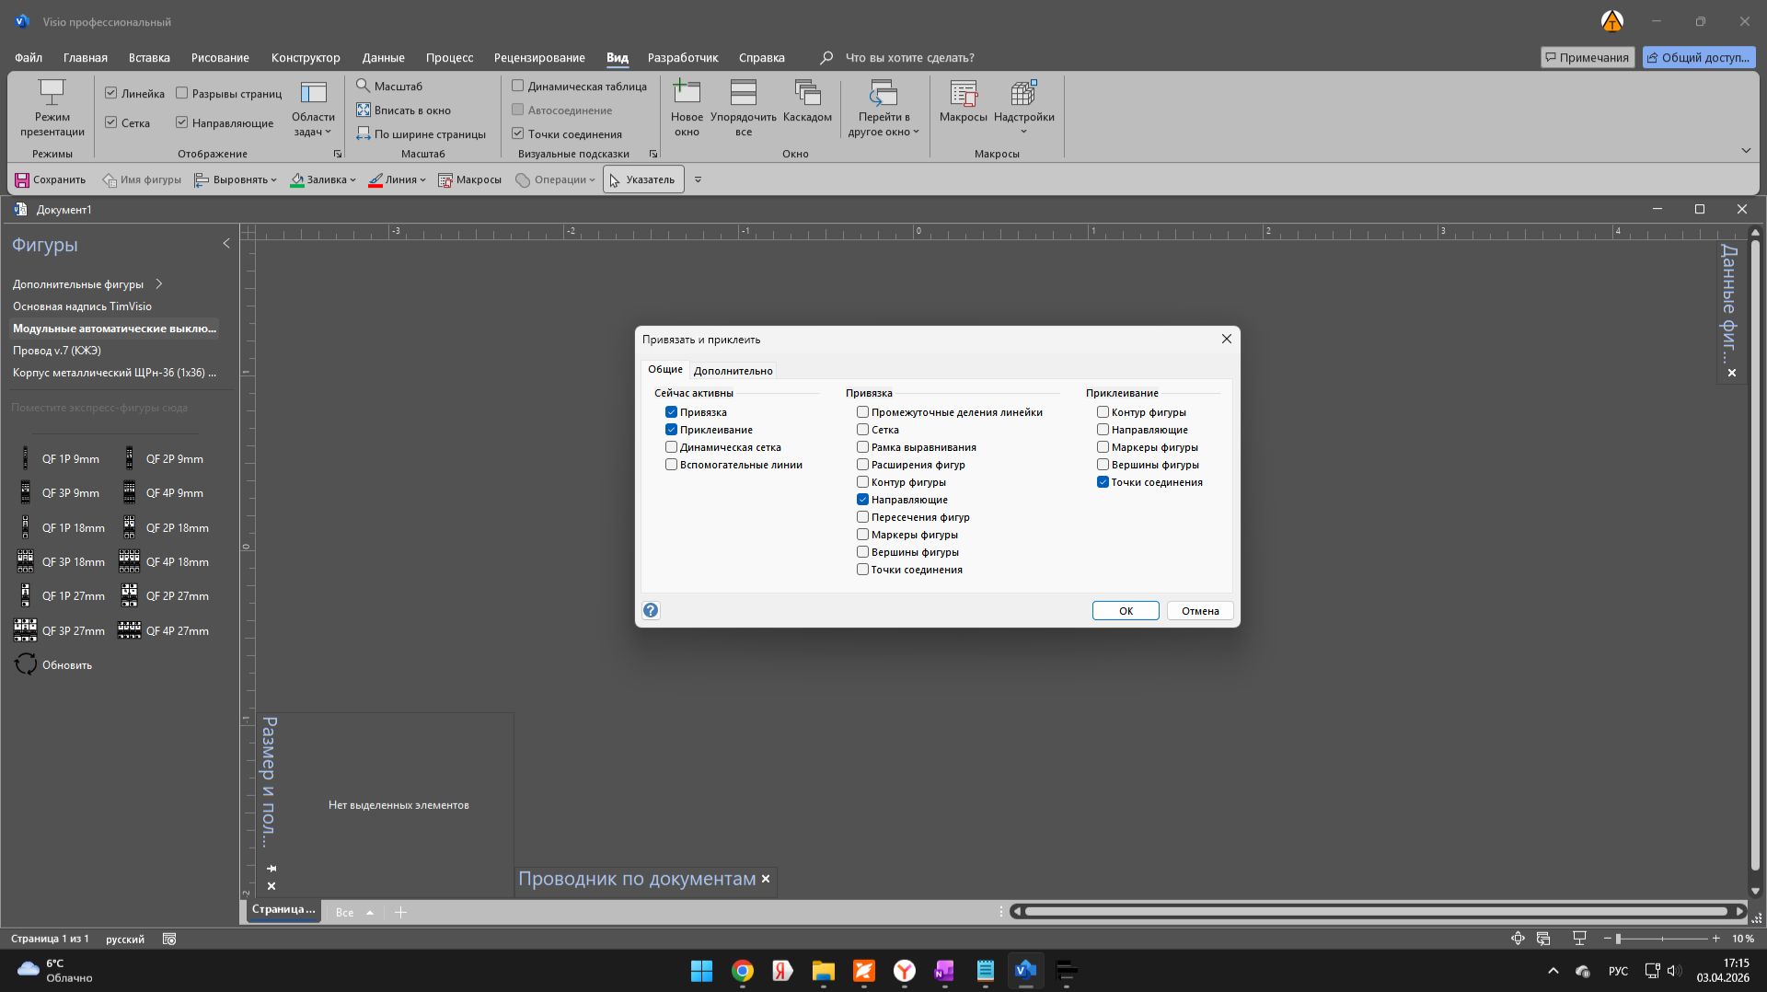The height and width of the screenshot is (992, 1767).
Task: Open Макросы from the ribbon
Action: tap(963, 104)
